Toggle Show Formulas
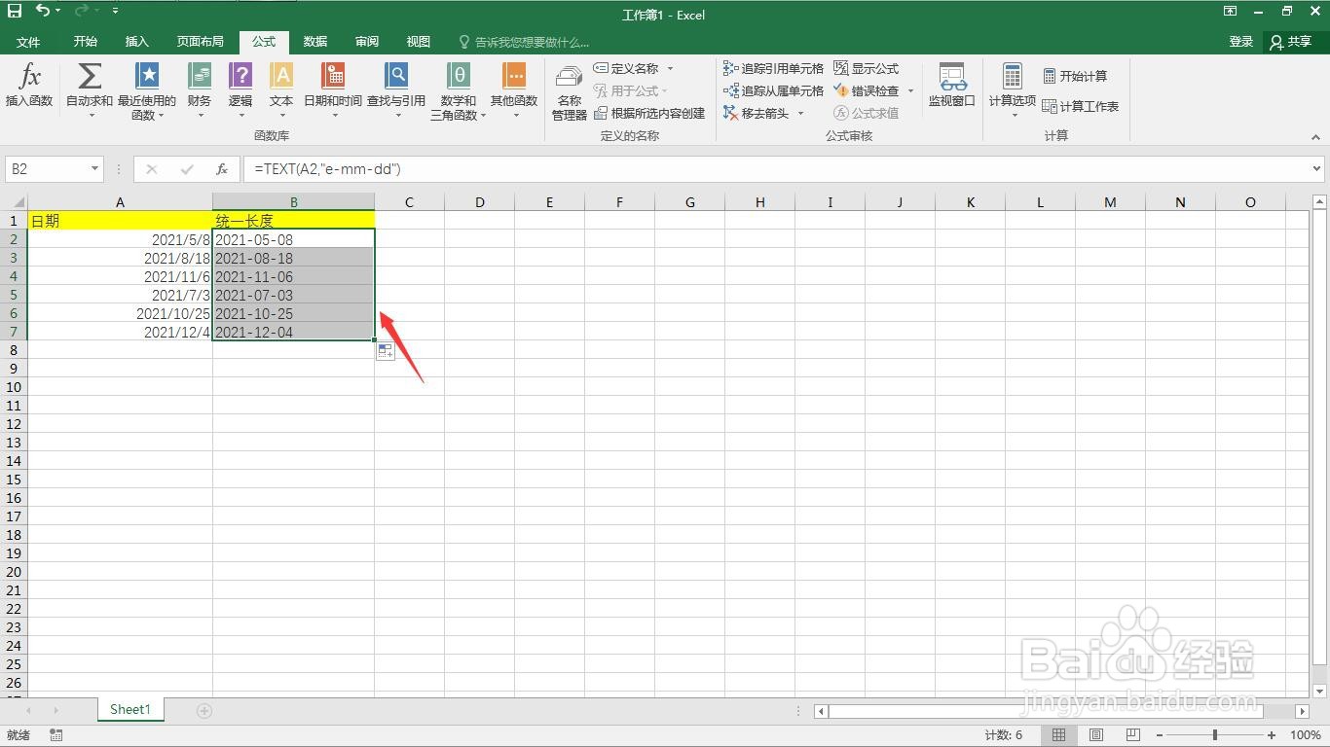 click(x=867, y=68)
